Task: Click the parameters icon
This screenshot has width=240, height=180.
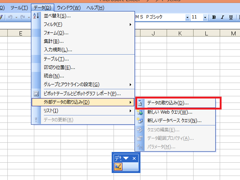Action: point(140,147)
